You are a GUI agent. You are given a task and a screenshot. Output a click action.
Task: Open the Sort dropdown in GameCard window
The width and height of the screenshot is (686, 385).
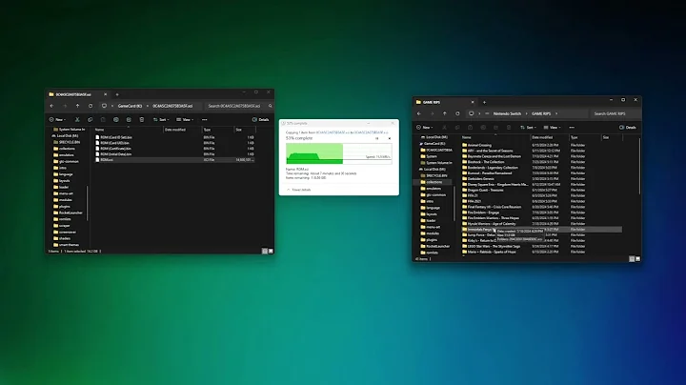click(x=161, y=119)
